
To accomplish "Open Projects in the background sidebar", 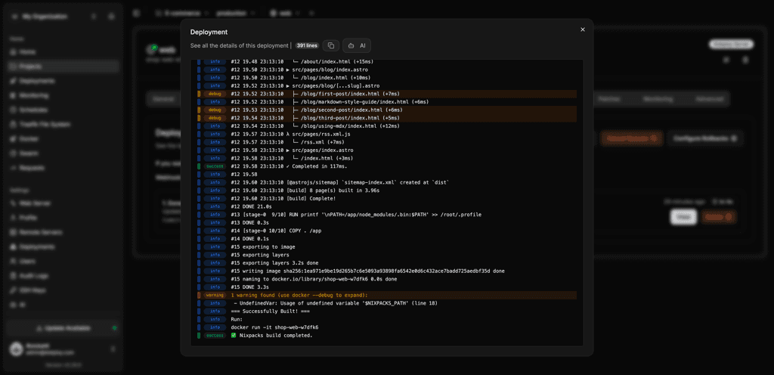I will 63,66.
